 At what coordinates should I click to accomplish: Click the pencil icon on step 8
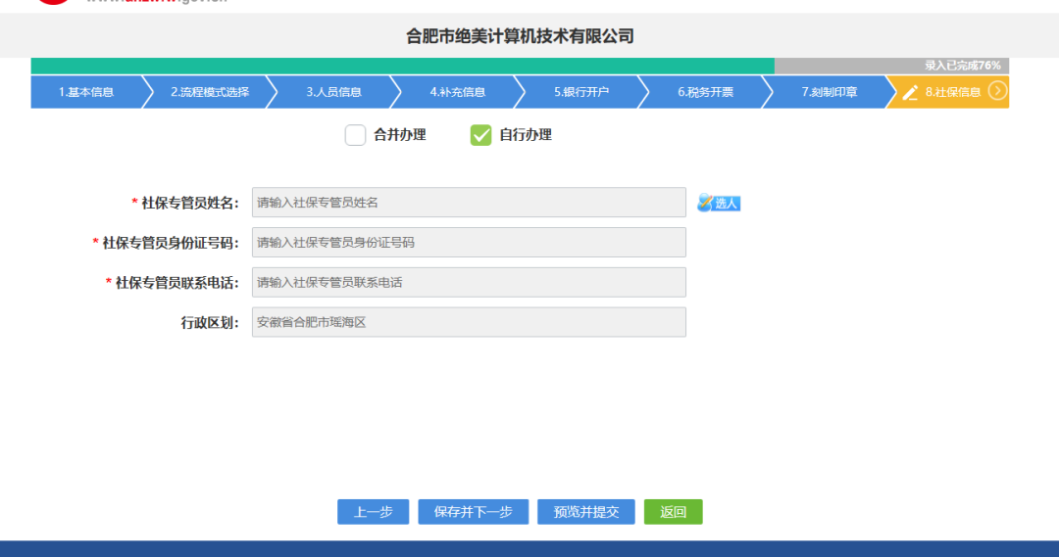910,92
